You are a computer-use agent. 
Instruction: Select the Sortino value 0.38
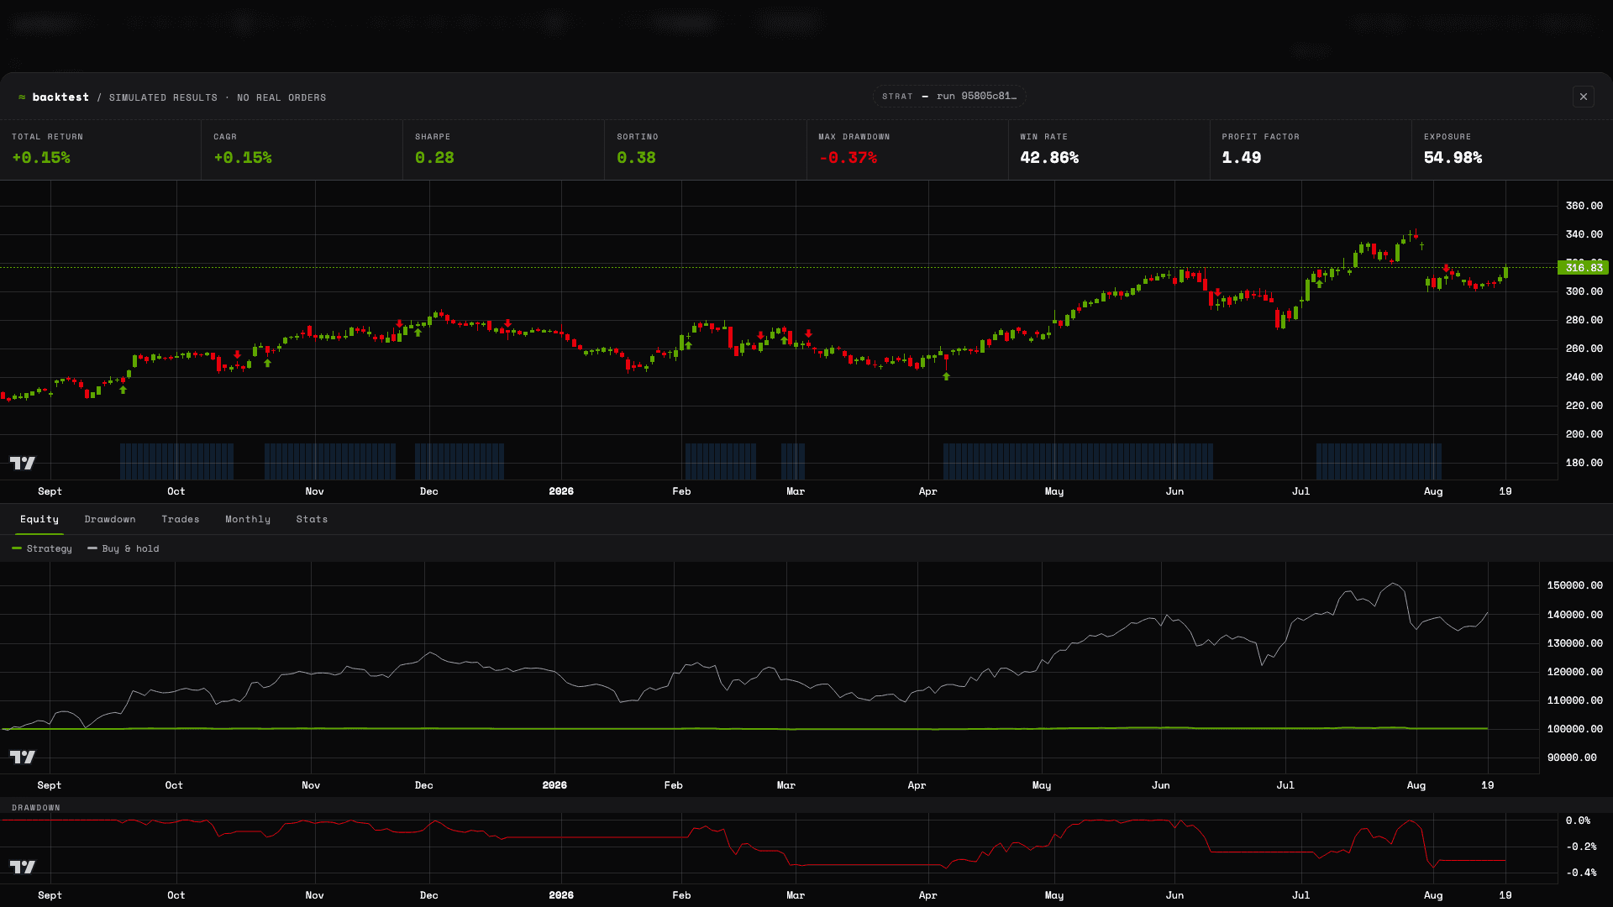pos(636,158)
